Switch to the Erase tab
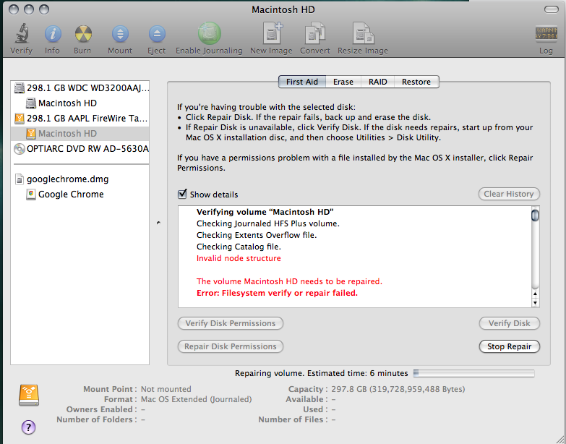The image size is (566, 444). tap(343, 82)
